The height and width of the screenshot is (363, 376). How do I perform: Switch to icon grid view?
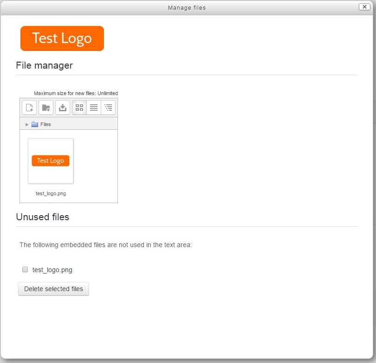click(x=79, y=108)
